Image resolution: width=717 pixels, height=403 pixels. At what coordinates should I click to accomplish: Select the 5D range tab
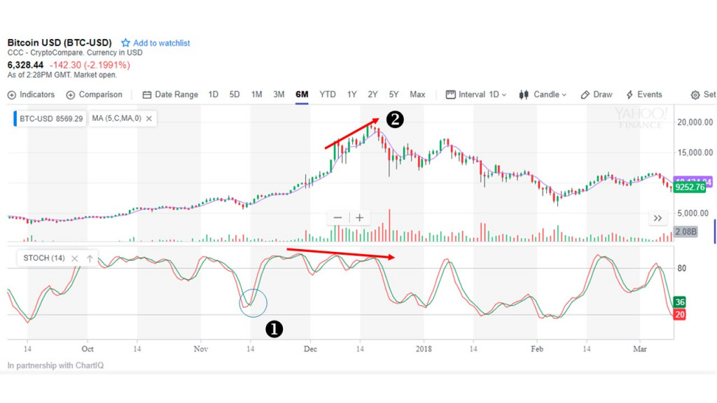point(235,94)
